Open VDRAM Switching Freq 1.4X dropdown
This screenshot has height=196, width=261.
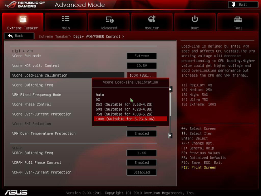[142, 153]
